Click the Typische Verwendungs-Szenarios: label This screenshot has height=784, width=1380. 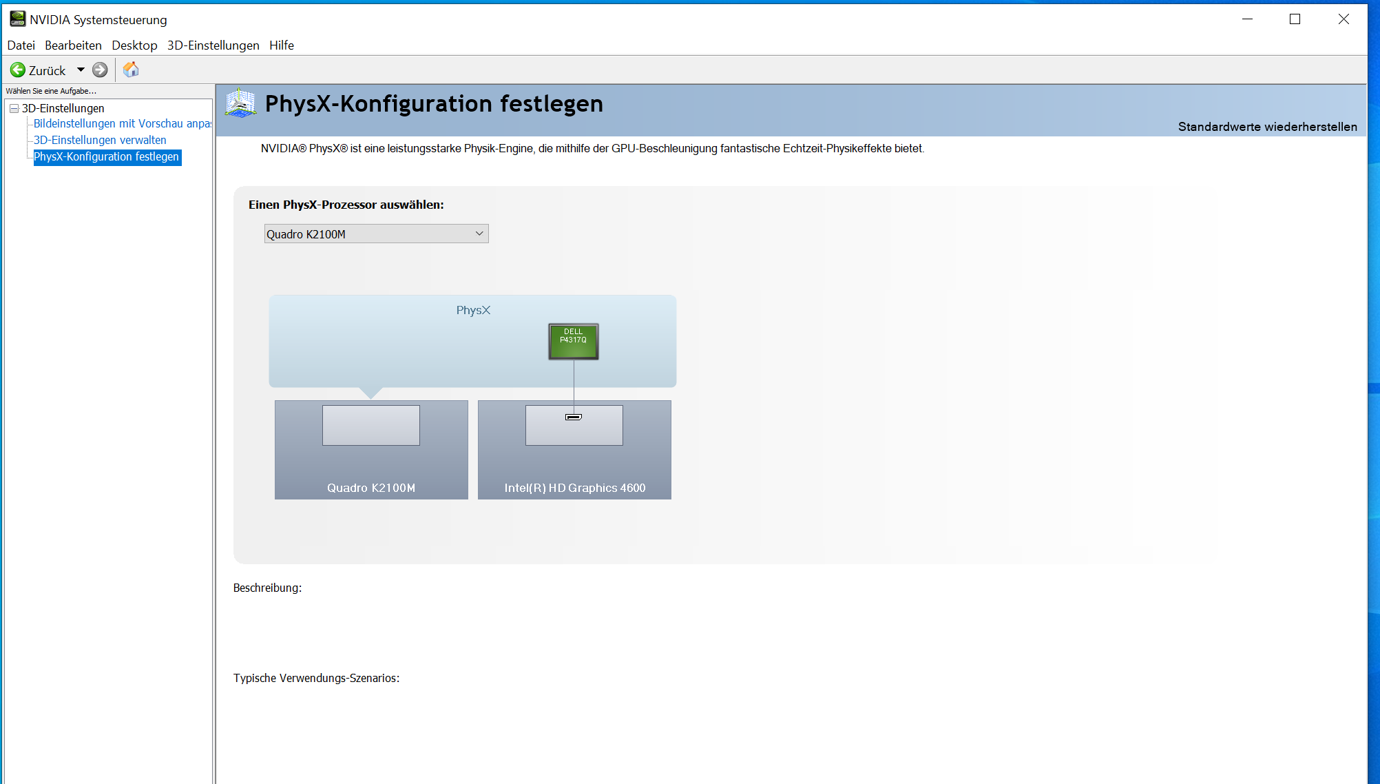pos(316,679)
